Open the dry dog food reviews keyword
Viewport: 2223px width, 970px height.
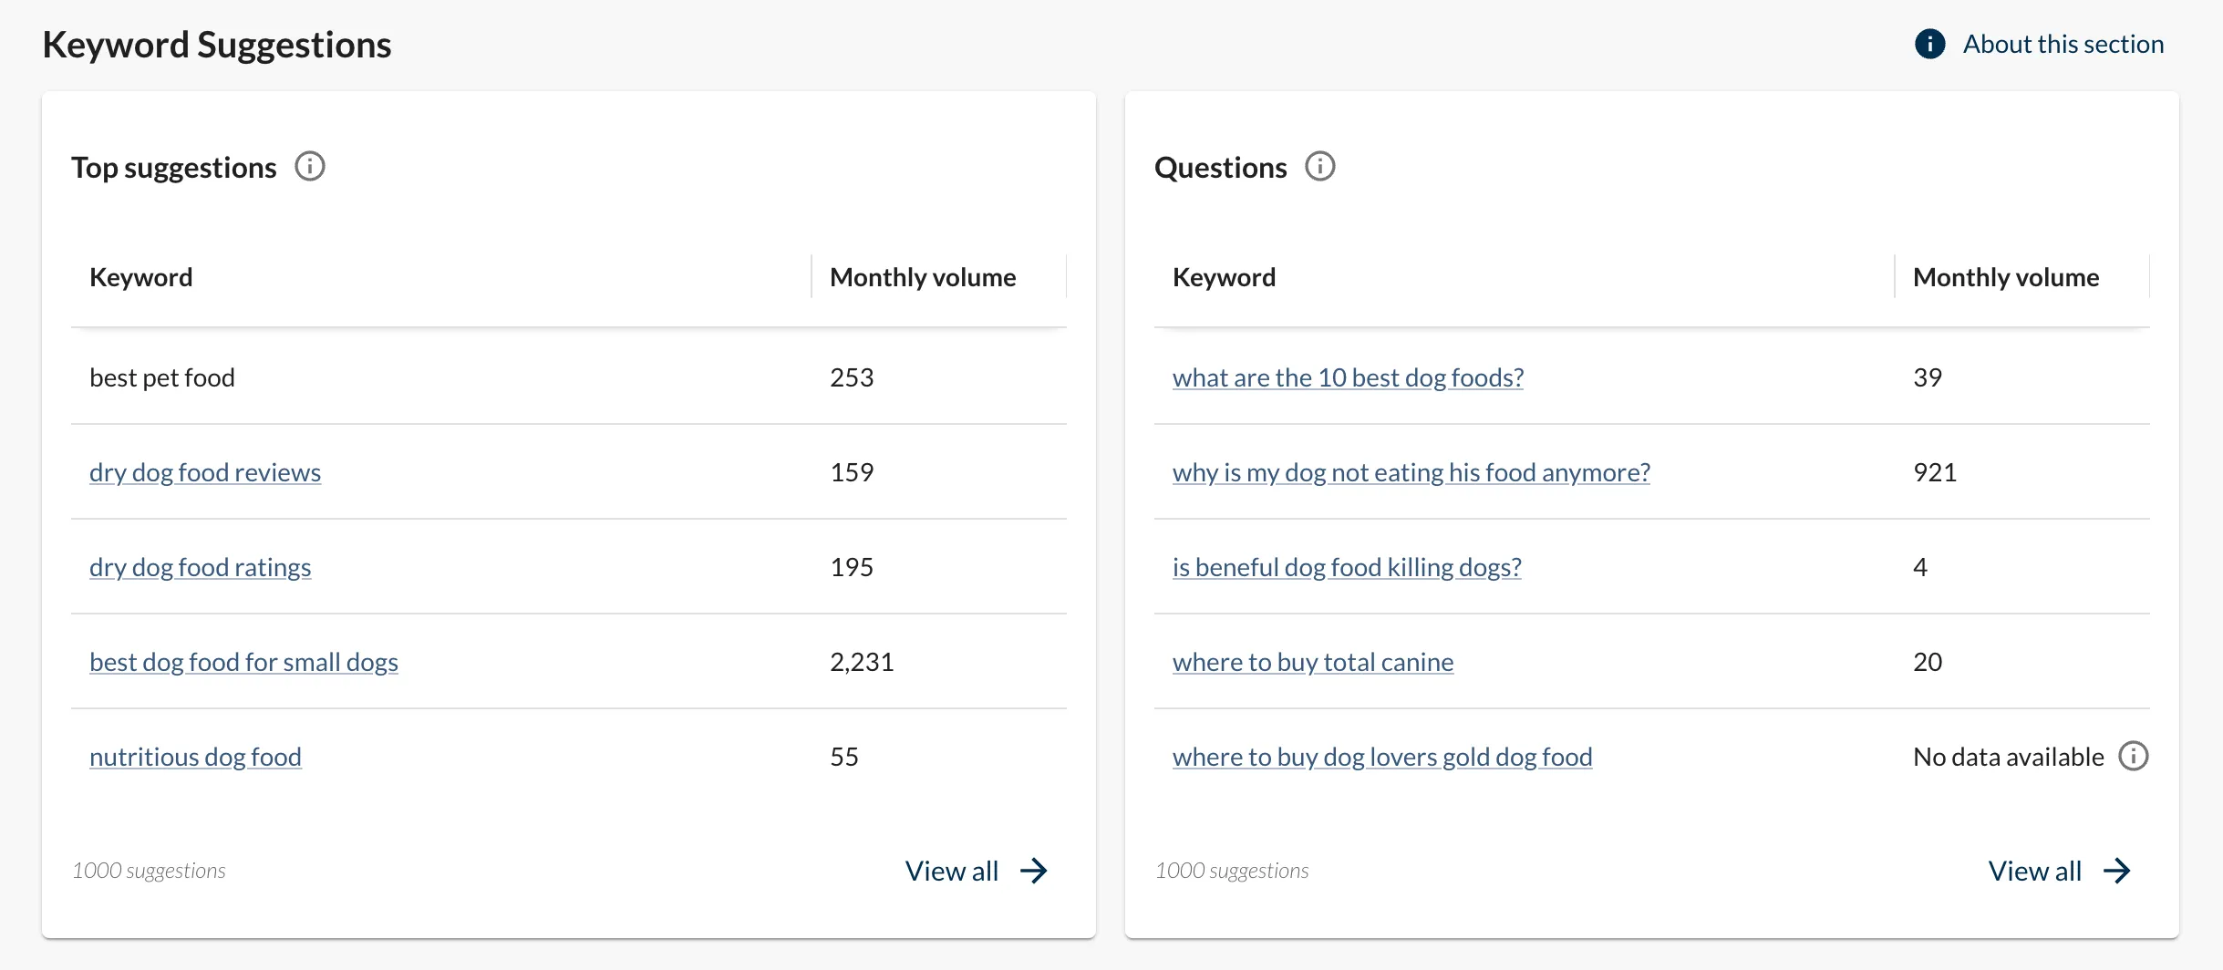pyautogui.click(x=205, y=472)
